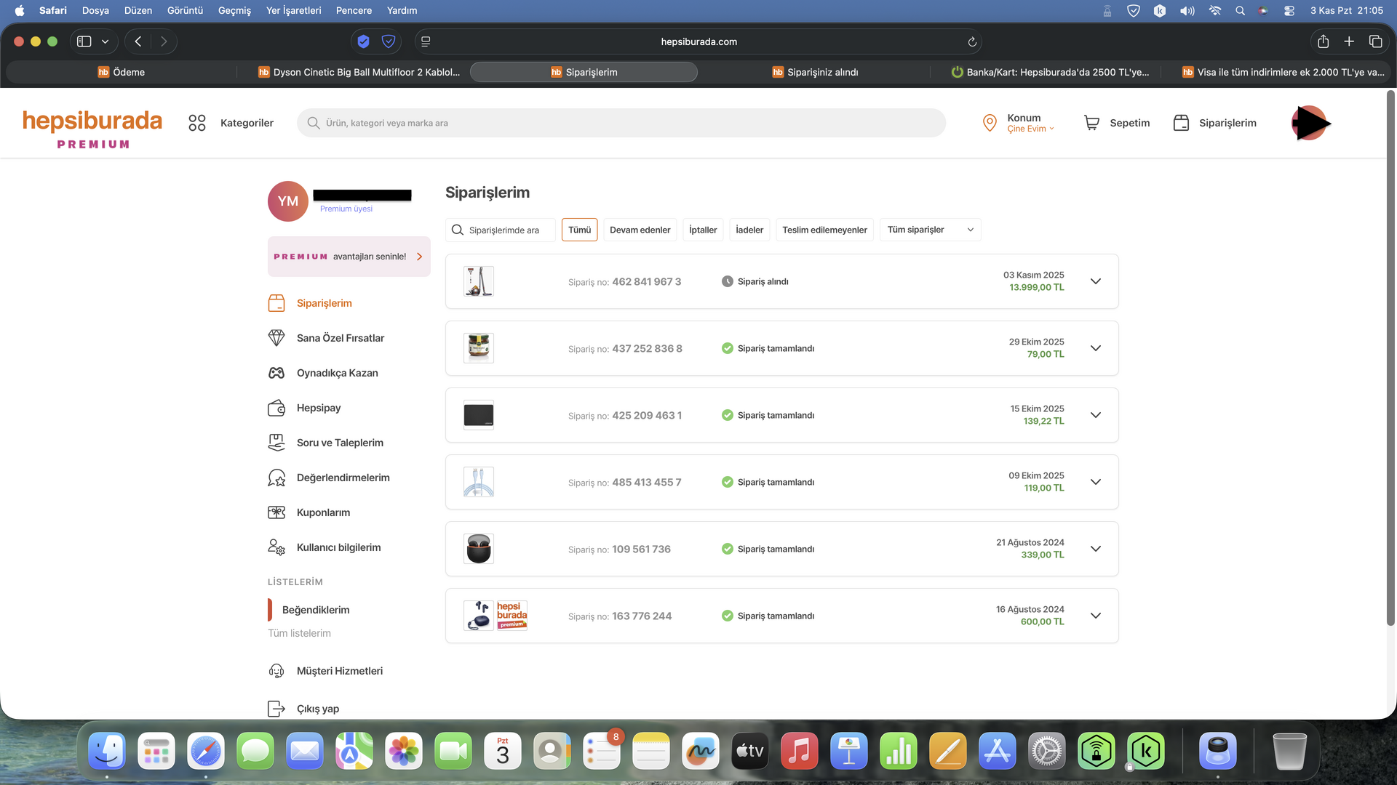Reload page with Safari refresh icon
This screenshot has width=1397, height=785.
971,41
